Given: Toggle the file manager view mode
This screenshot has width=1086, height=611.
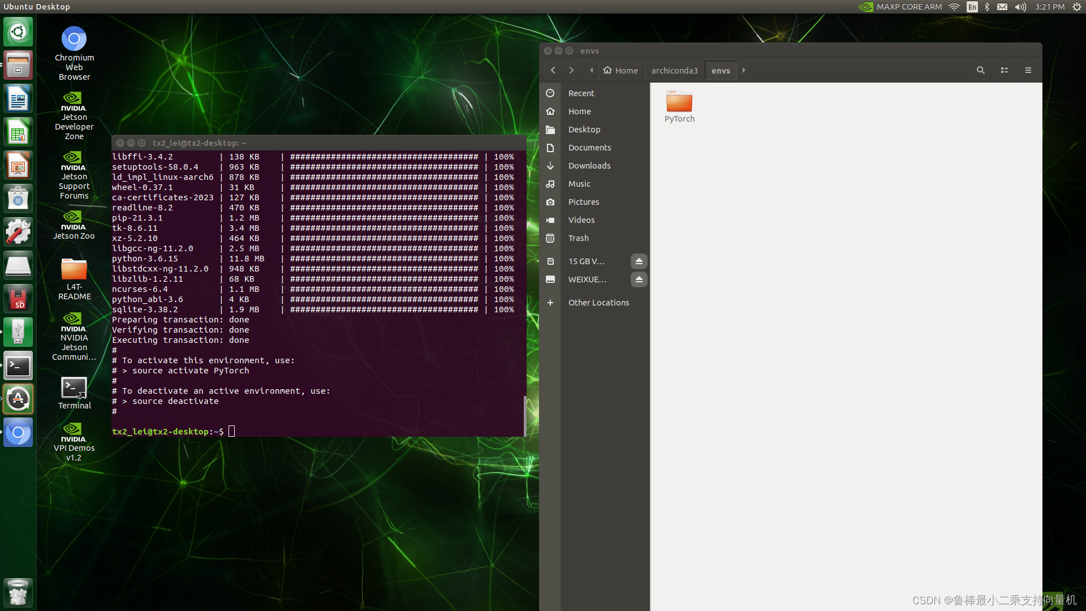Looking at the screenshot, I should [x=1005, y=70].
